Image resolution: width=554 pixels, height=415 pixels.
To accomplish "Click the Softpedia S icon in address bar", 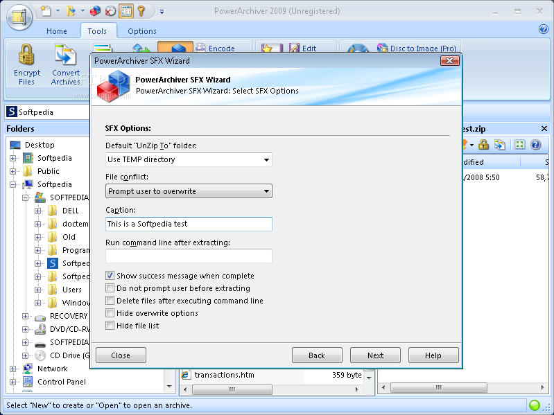I will (12, 112).
